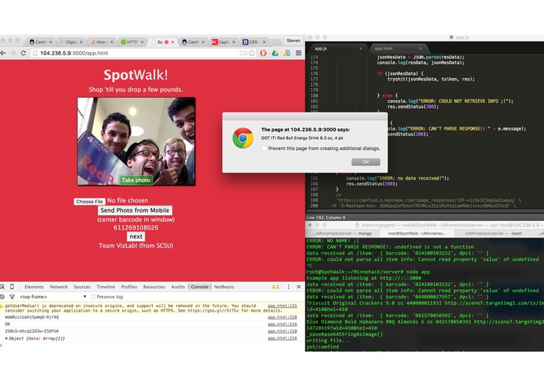Click the green Take photo button
544x386 pixels.
tap(135, 180)
